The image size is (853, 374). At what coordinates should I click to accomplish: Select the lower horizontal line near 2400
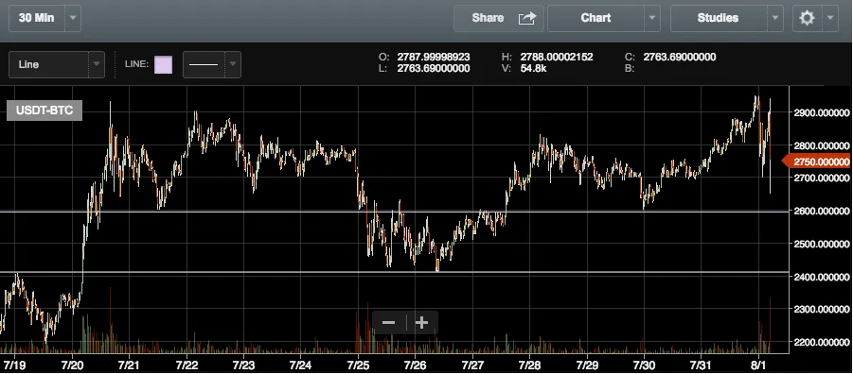[x=395, y=272]
